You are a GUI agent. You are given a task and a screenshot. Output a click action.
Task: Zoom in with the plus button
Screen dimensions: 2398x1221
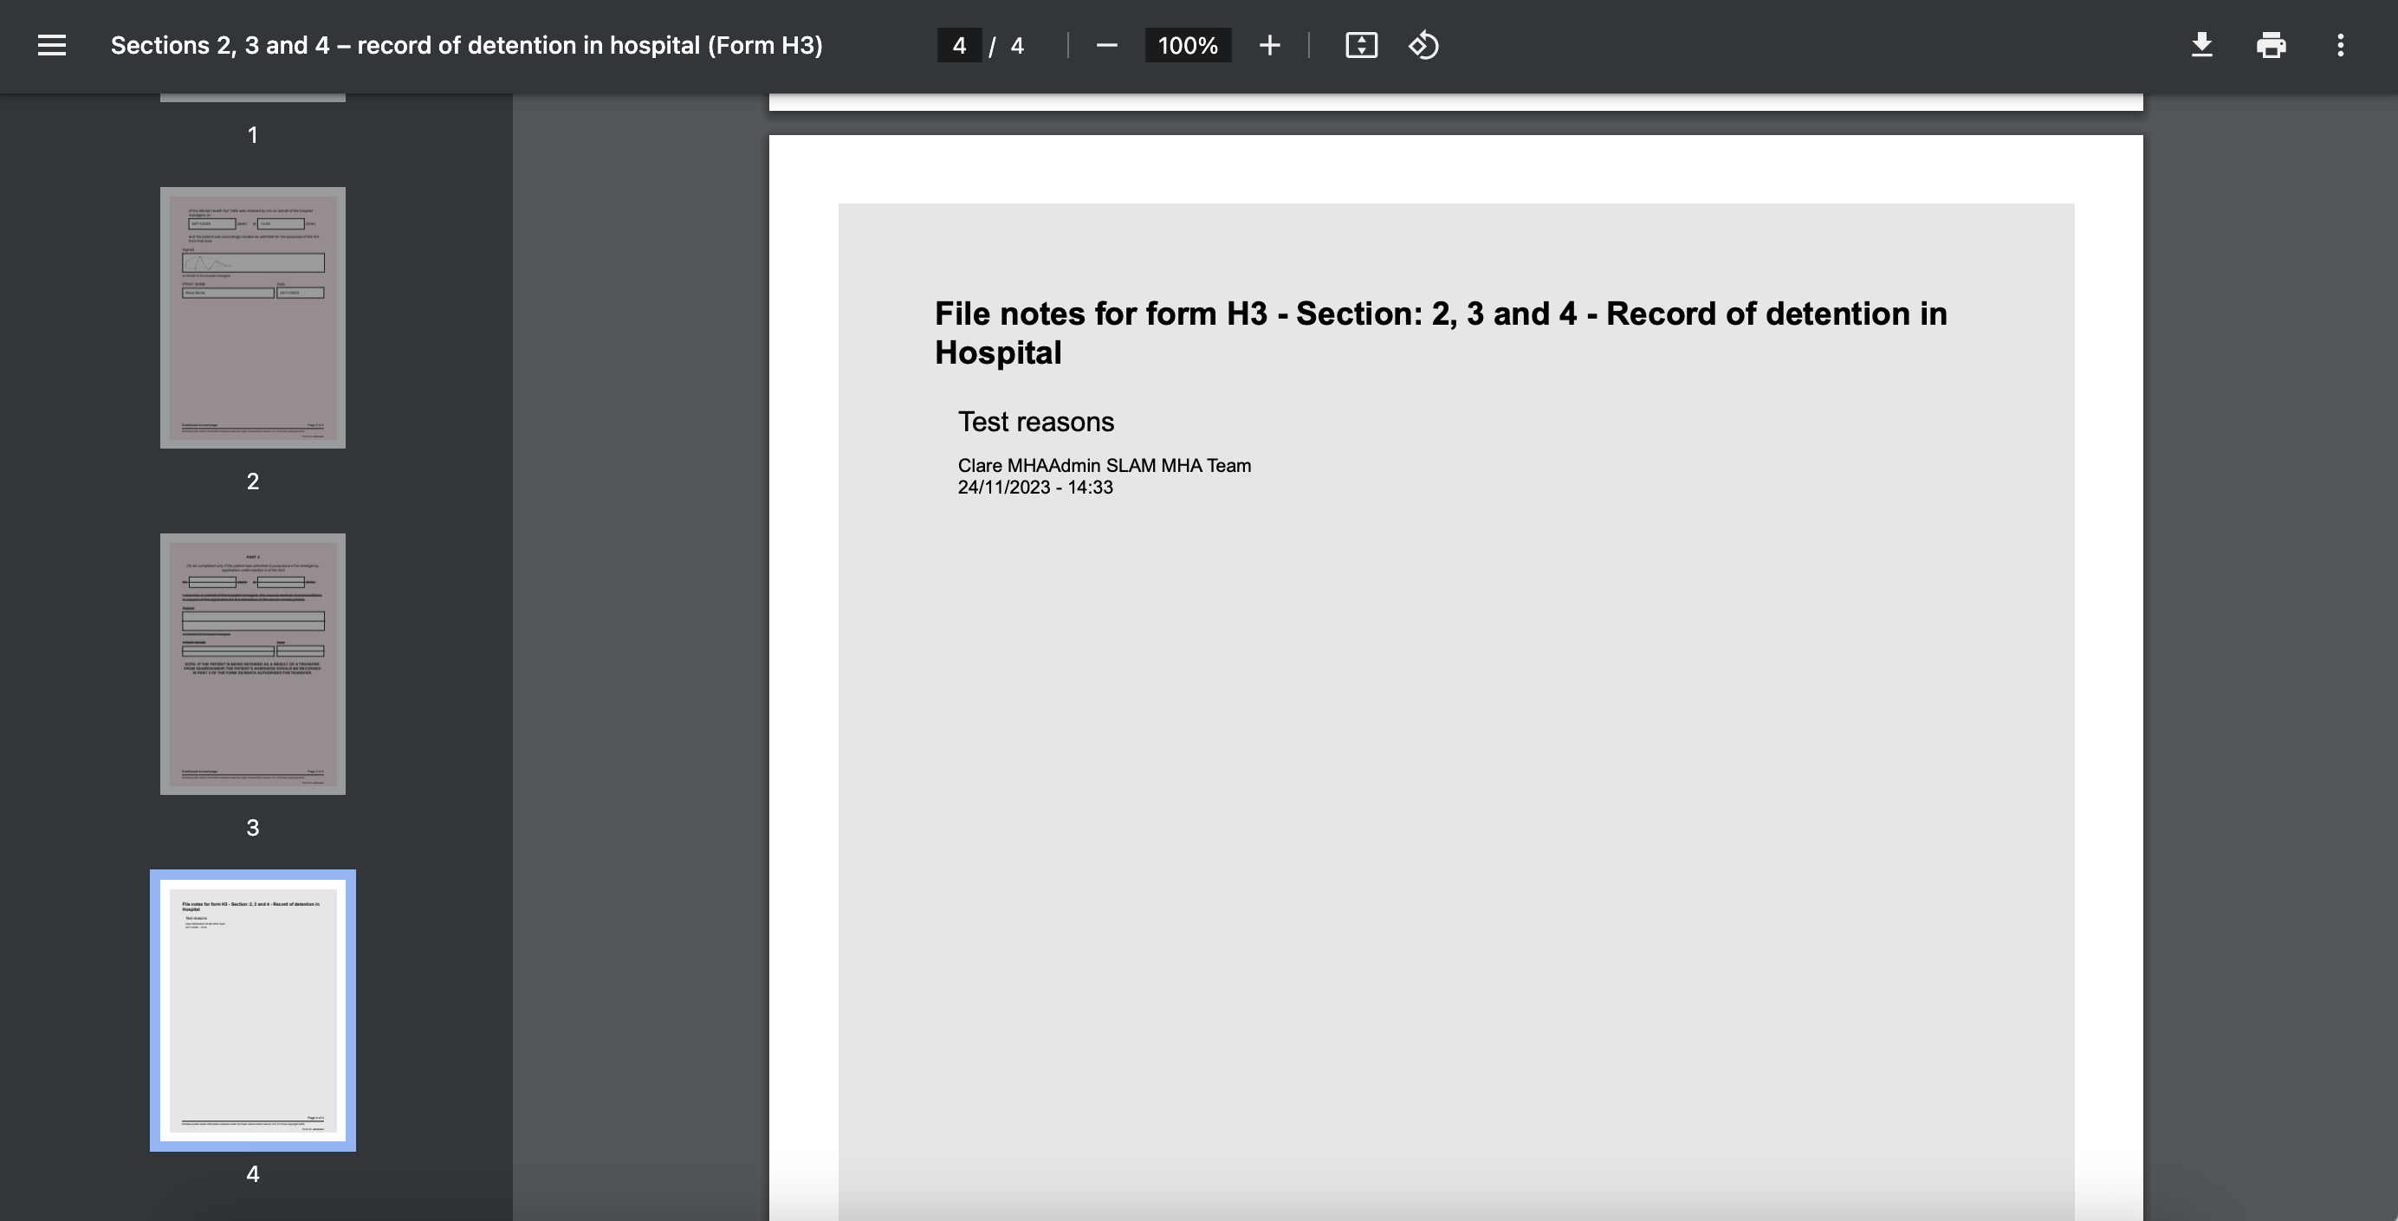[1269, 46]
